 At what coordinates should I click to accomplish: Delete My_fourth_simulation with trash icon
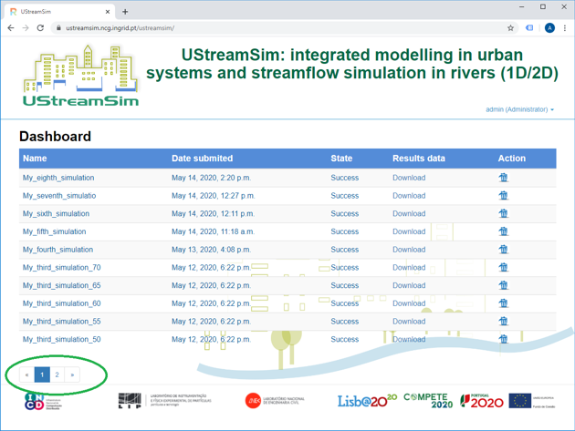504,250
